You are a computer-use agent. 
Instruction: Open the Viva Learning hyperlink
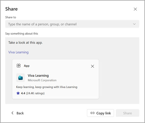pos(18,52)
